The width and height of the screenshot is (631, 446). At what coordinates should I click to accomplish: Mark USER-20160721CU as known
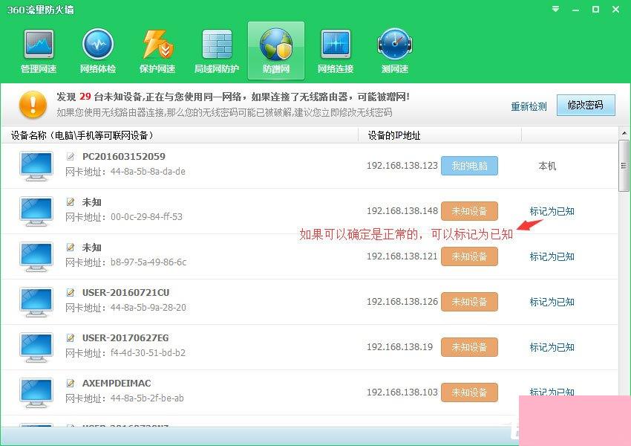coord(552,302)
